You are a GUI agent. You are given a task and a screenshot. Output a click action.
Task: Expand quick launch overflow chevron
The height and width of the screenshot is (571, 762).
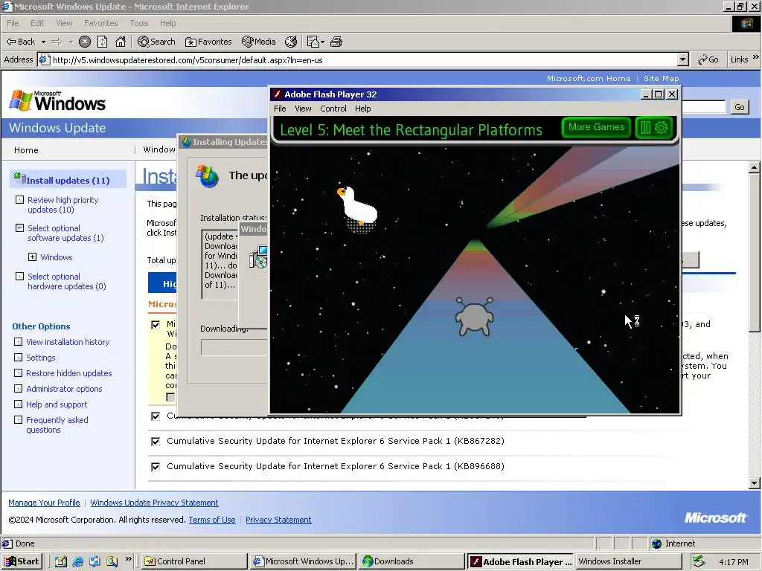tap(128, 559)
